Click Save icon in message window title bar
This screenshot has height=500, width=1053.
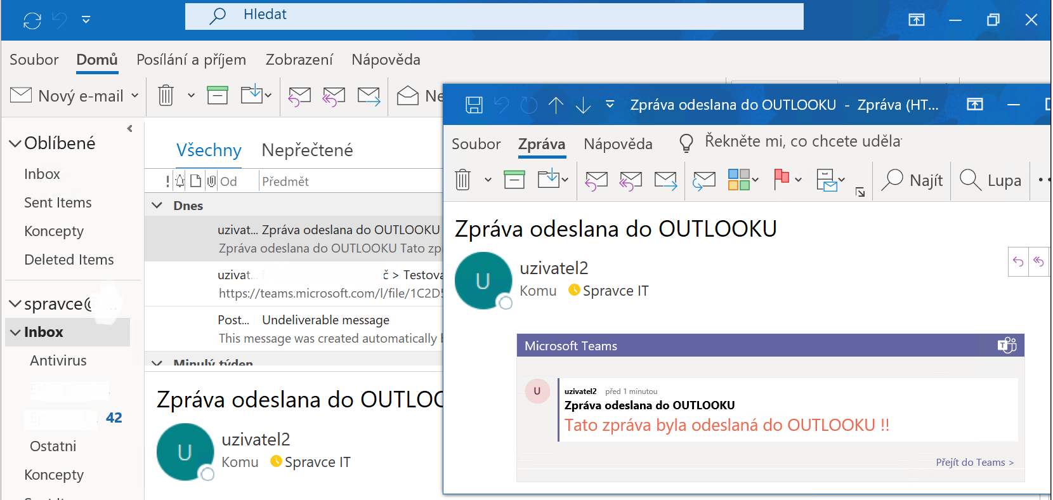[x=474, y=105]
